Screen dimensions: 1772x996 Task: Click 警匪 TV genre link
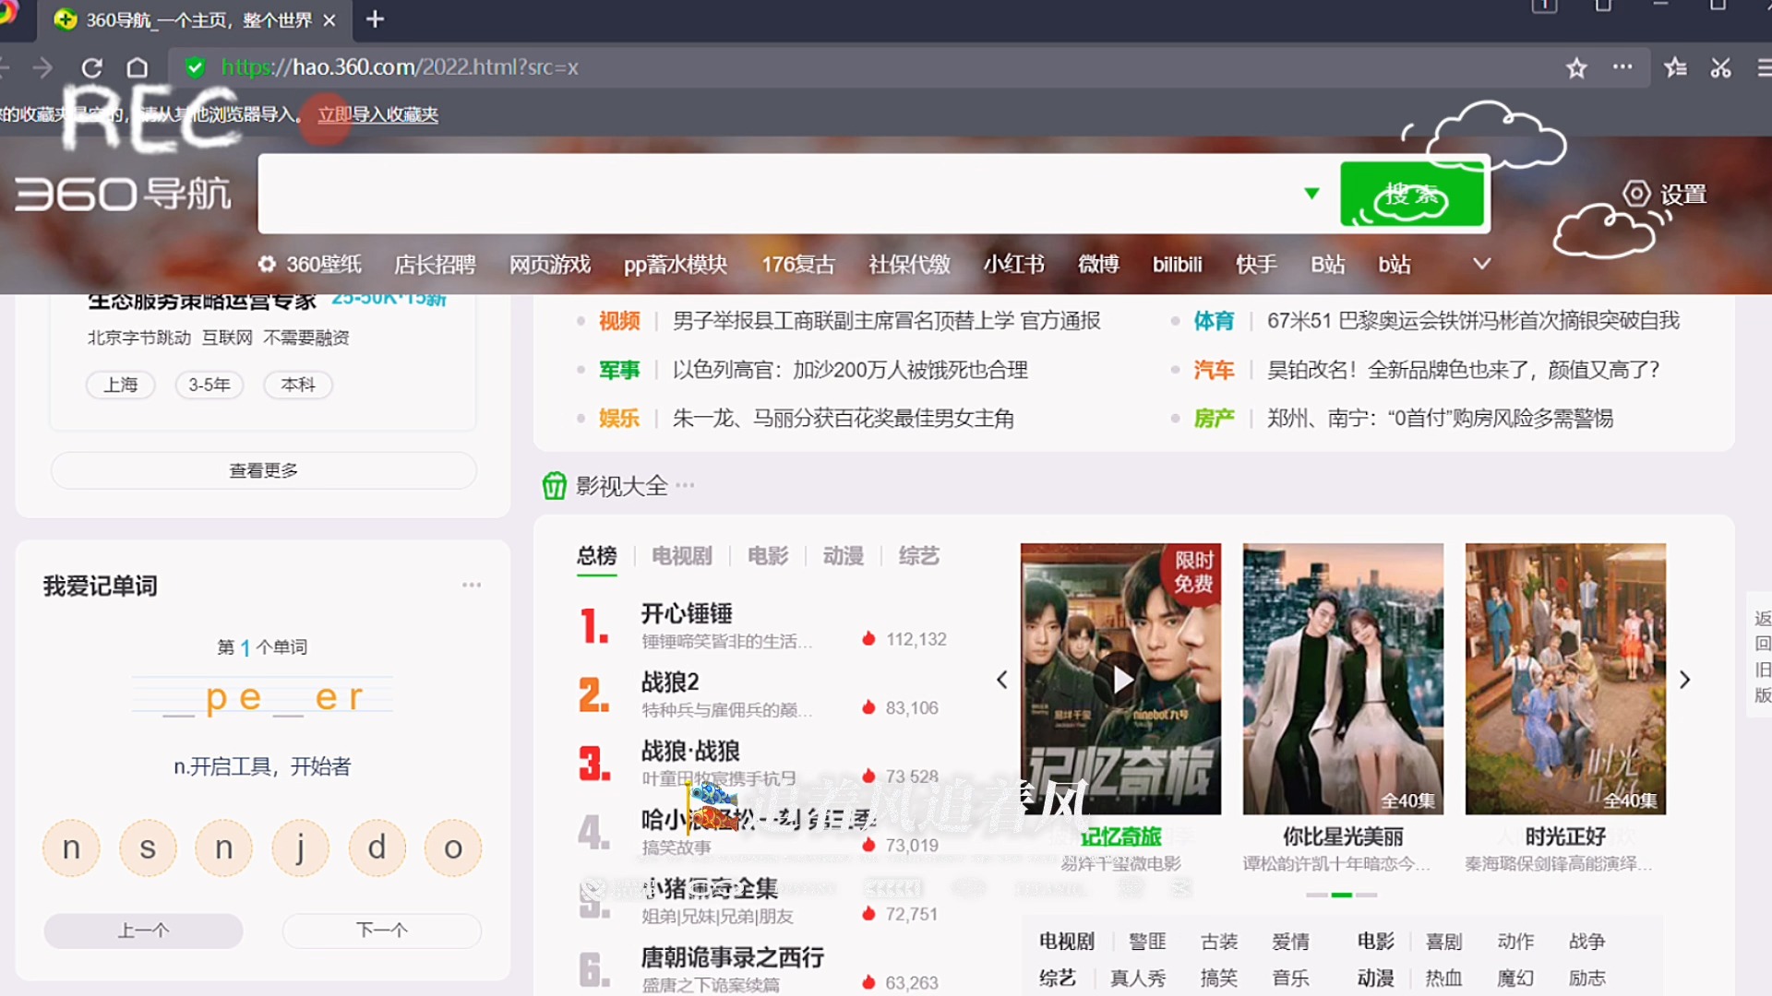pos(1147,942)
